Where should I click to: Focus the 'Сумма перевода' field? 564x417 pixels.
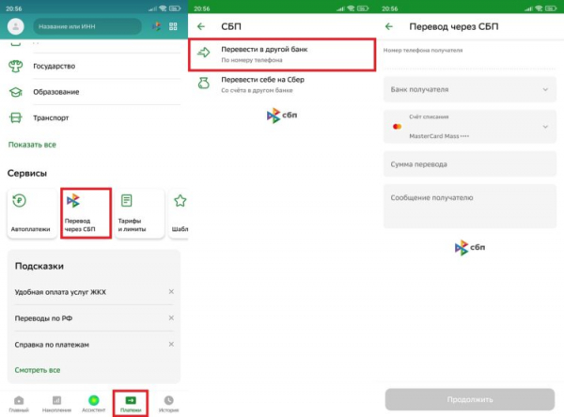tap(470, 164)
